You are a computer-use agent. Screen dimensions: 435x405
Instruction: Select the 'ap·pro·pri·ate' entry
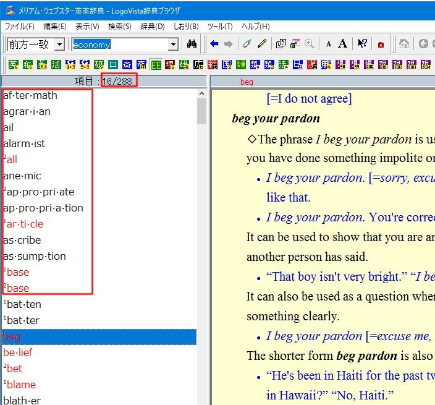[x=39, y=192]
